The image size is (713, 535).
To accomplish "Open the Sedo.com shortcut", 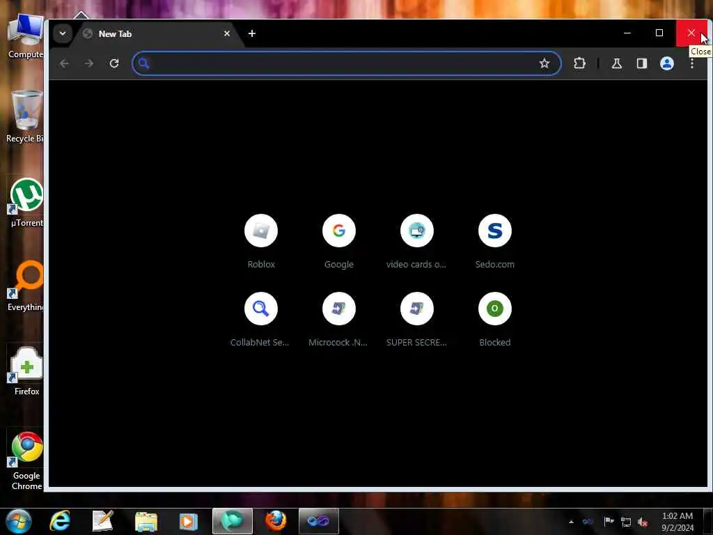I will coord(495,242).
